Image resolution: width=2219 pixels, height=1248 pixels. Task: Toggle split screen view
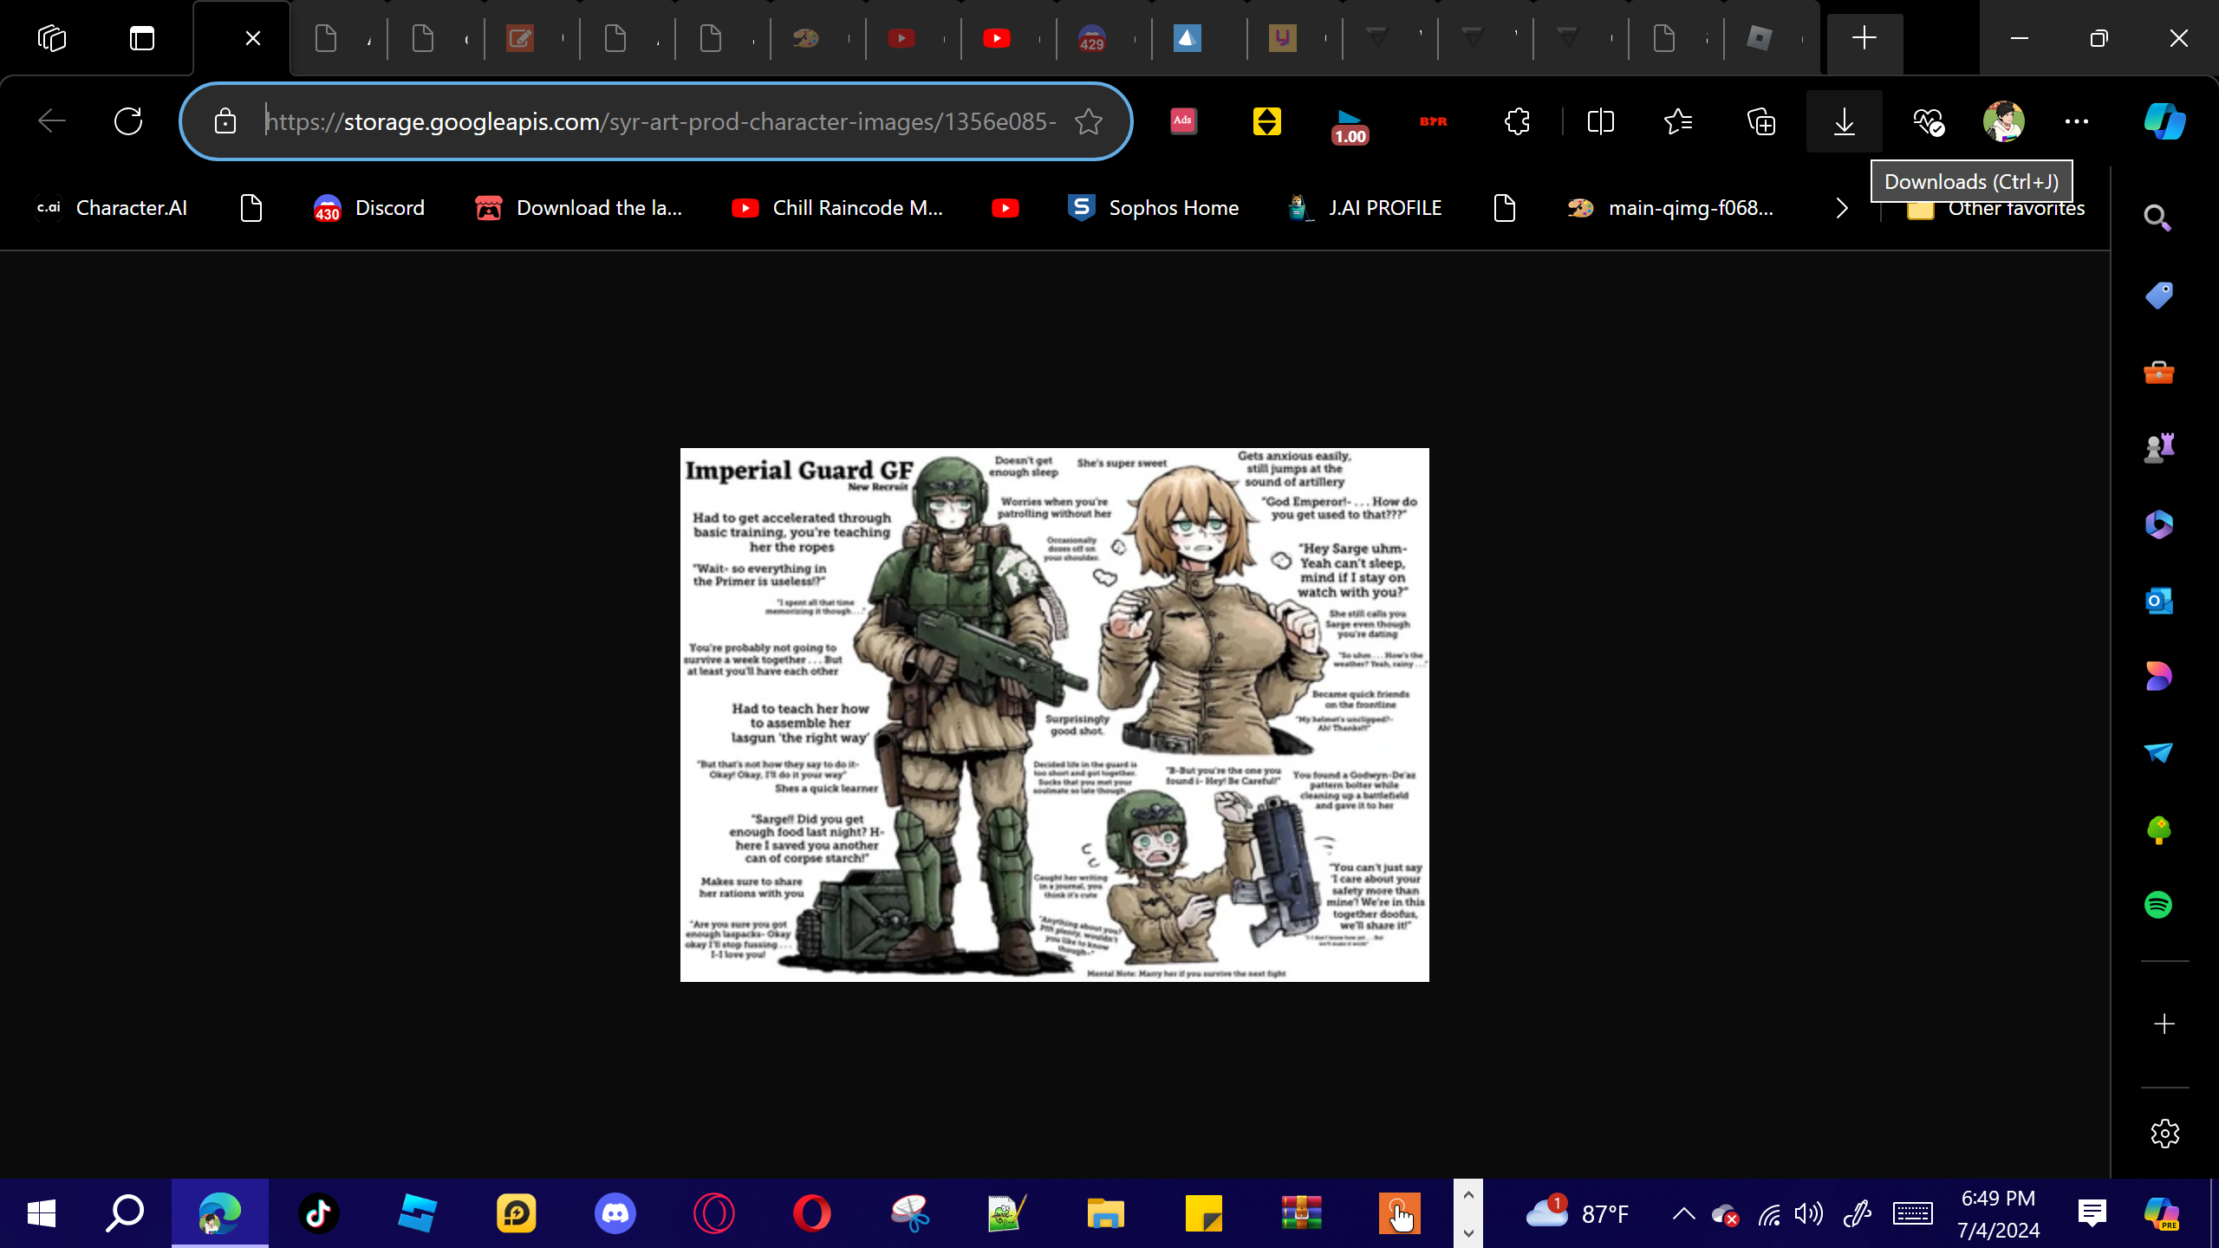1600,121
